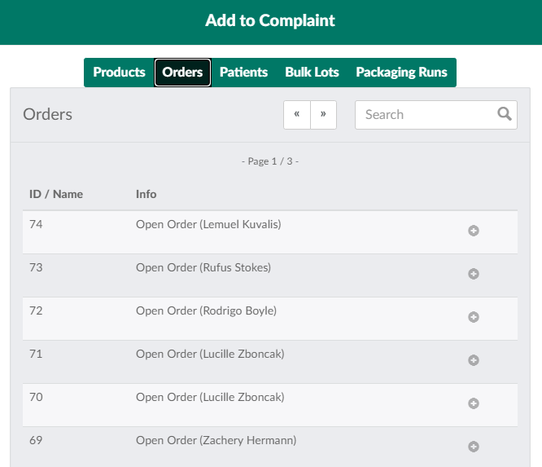The height and width of the screenshot is (467, 542).
Task: Select the Orders tab
Action: [182, 73]
